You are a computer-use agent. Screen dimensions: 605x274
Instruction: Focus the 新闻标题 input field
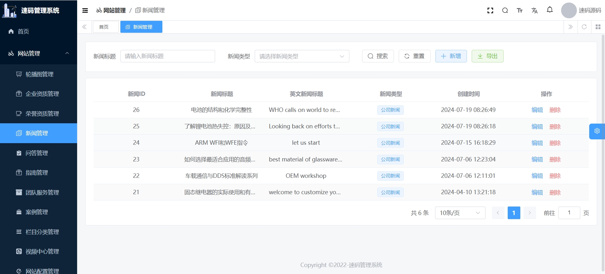pos(167,56)
